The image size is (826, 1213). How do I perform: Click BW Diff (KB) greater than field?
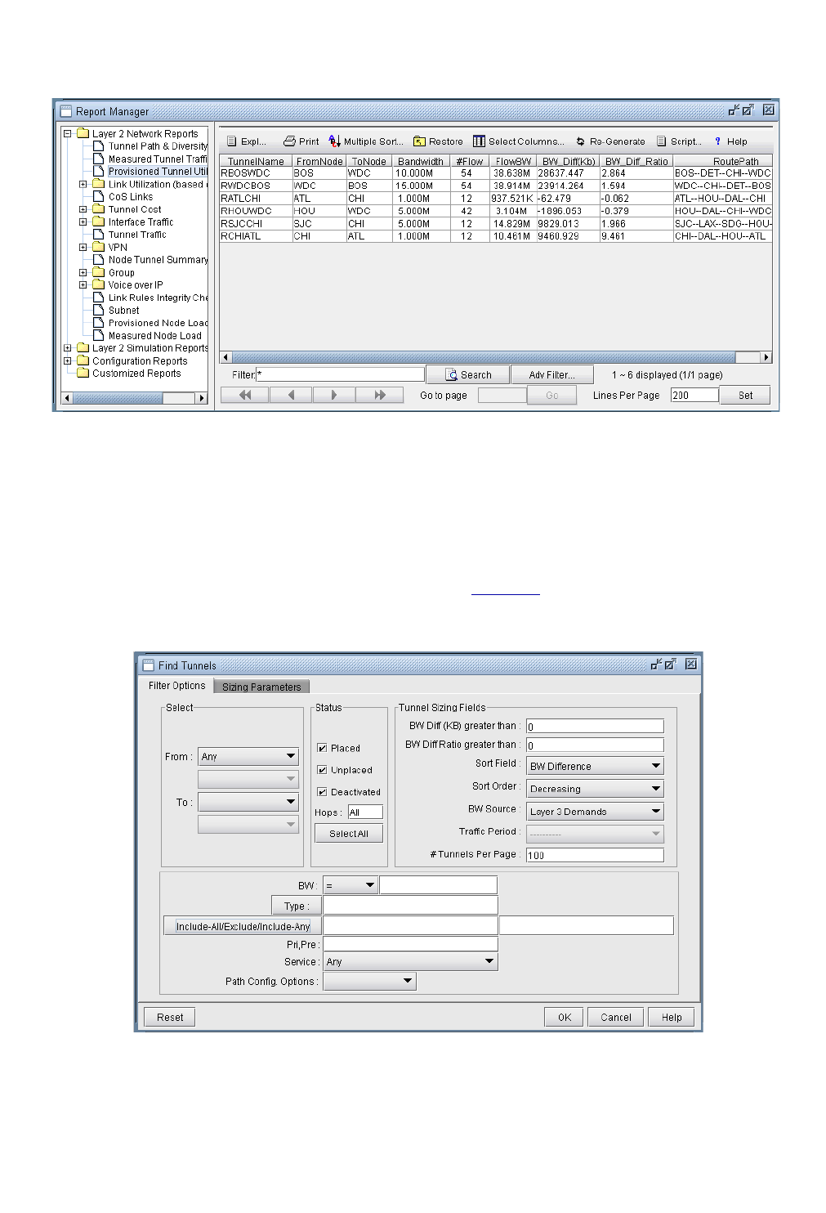(x=595, y=726)
